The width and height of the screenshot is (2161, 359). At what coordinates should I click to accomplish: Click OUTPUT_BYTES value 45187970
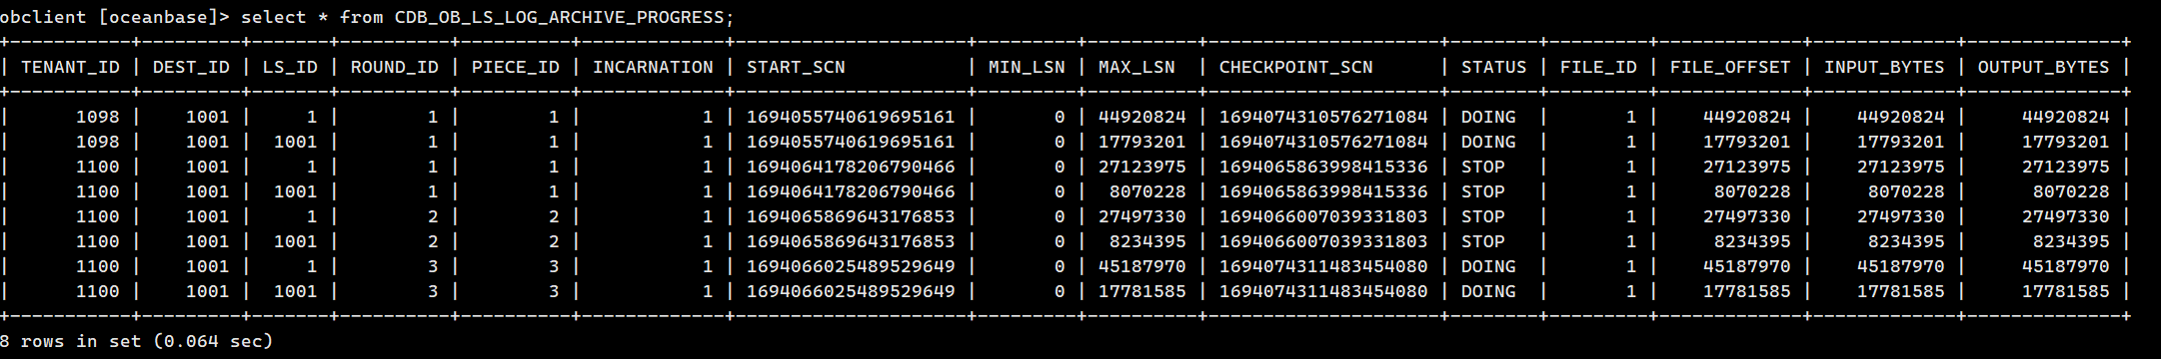(2066, 266)
